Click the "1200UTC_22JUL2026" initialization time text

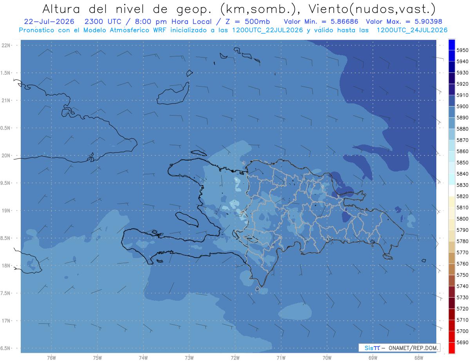click(x=267, y=30)
